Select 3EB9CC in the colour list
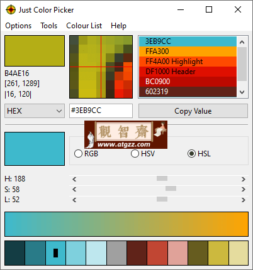253x270 pixels. coord(188,41)
